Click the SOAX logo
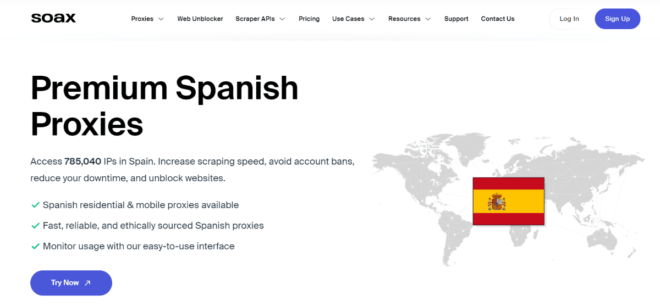 click(53, 18)
